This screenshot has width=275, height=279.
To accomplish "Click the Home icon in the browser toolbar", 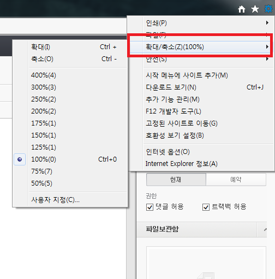I will [x=242, y=9].
